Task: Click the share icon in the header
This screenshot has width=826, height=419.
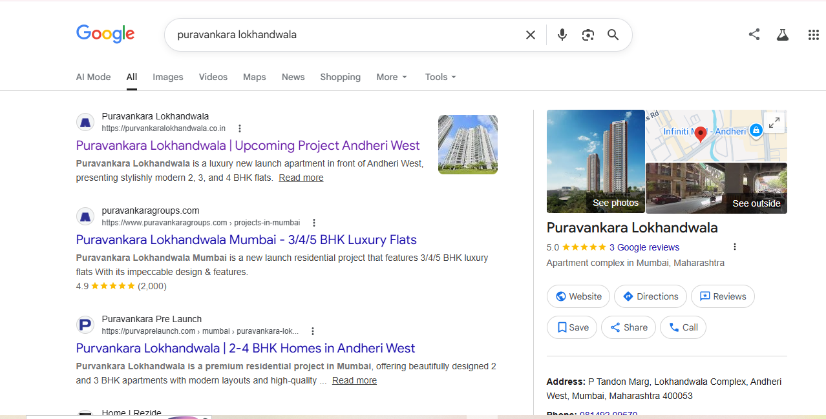Action: pyautogui.click(x=754, y=35)
